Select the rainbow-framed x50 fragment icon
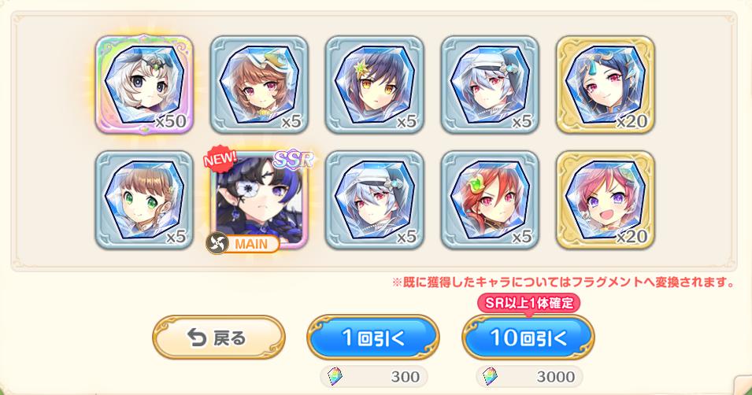Viewport: 752px width, 395px height. pos(144,84)
